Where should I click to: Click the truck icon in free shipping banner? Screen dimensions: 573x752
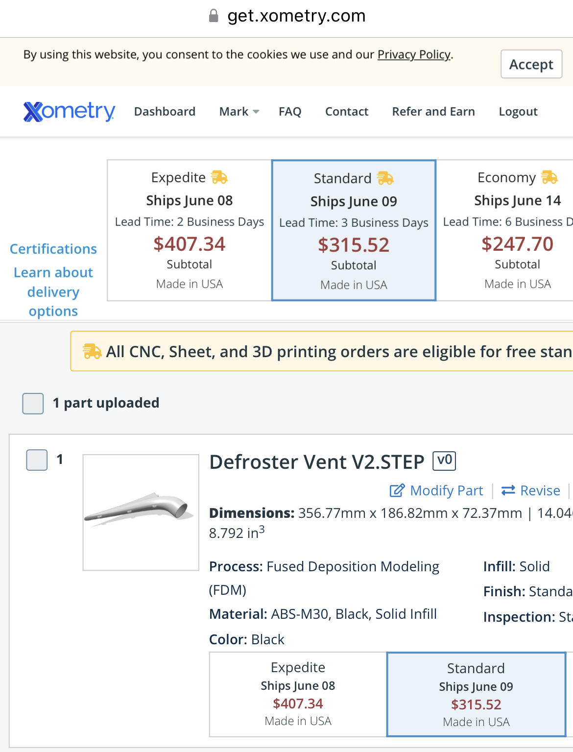[x=92, y=351]
